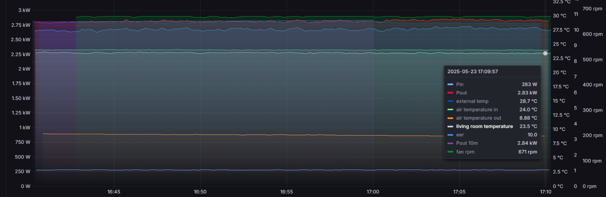
Task: Click the 17:05 time axis label
Action: 459,192
